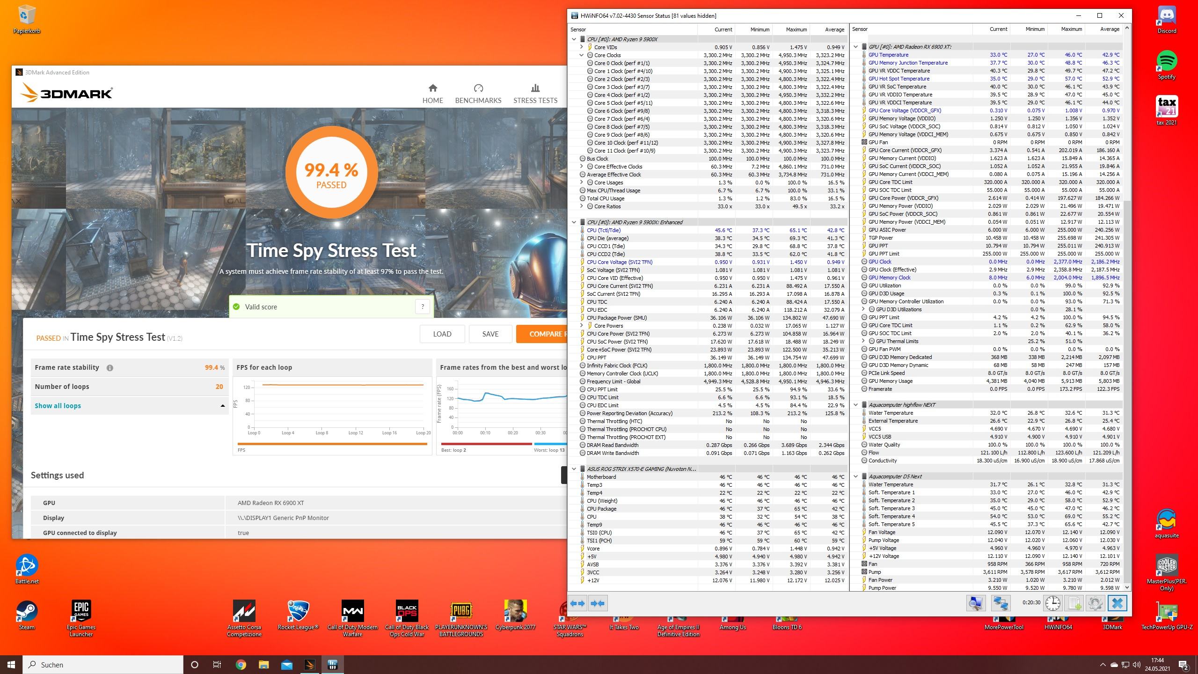Image resolution: width=1198 pixels, height=674 pixels.
Task: Collapse the Ryzen 9 5900X: Enhanced group
Action: point(574,222)
